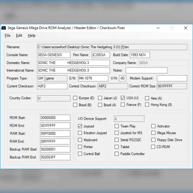Screen dimensions: 193x193
Task: Open the File menu
Action: 8,36
